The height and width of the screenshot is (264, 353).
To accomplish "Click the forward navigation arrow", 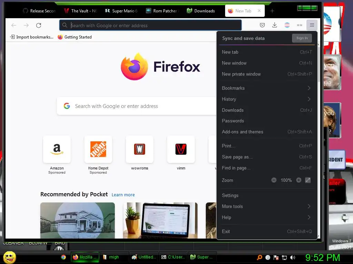I will click(26, 25).
